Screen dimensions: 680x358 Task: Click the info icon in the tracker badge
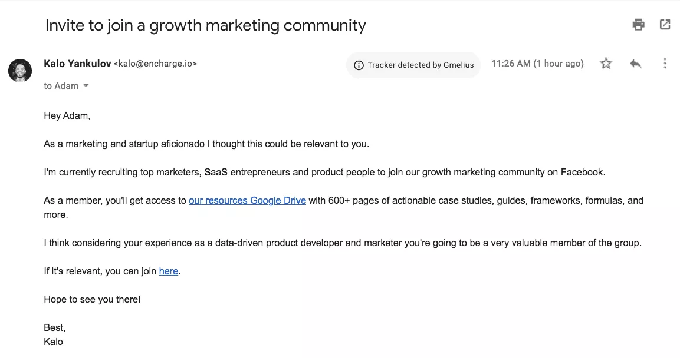coord(359,65)
